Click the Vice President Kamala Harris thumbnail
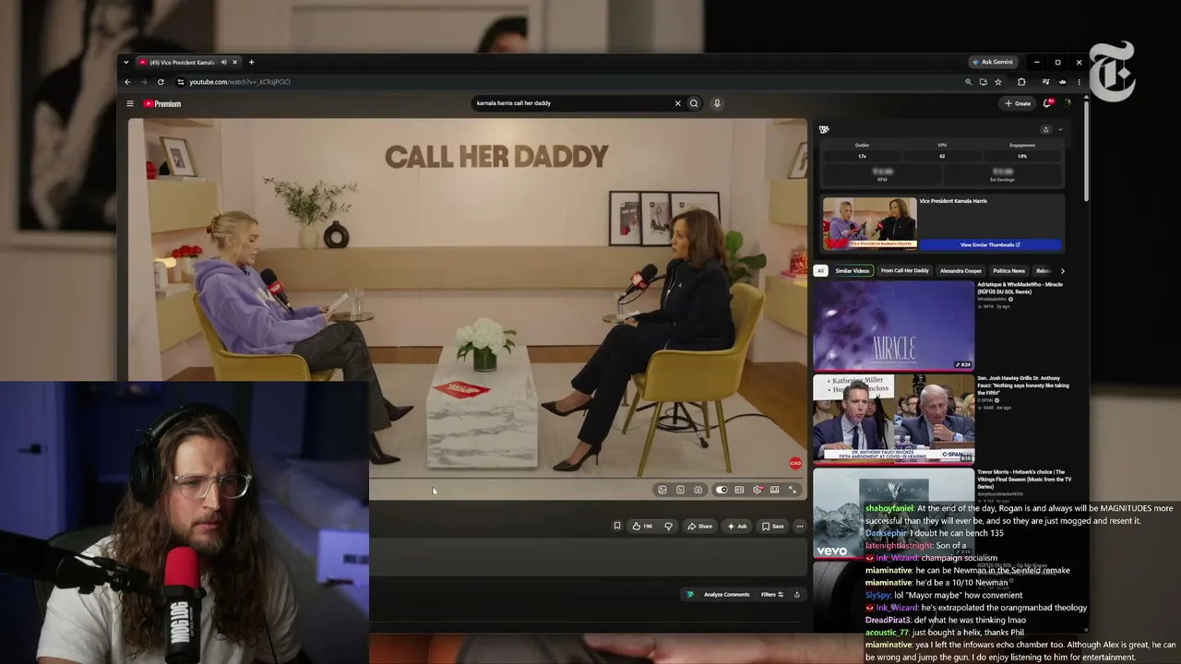 pyautogui.click(x=870, y=222)
